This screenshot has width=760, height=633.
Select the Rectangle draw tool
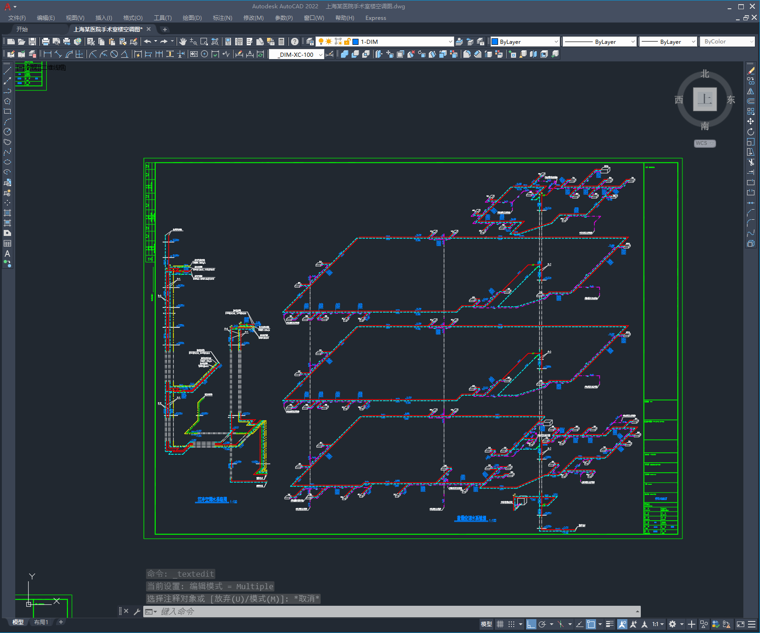point(7,111)
